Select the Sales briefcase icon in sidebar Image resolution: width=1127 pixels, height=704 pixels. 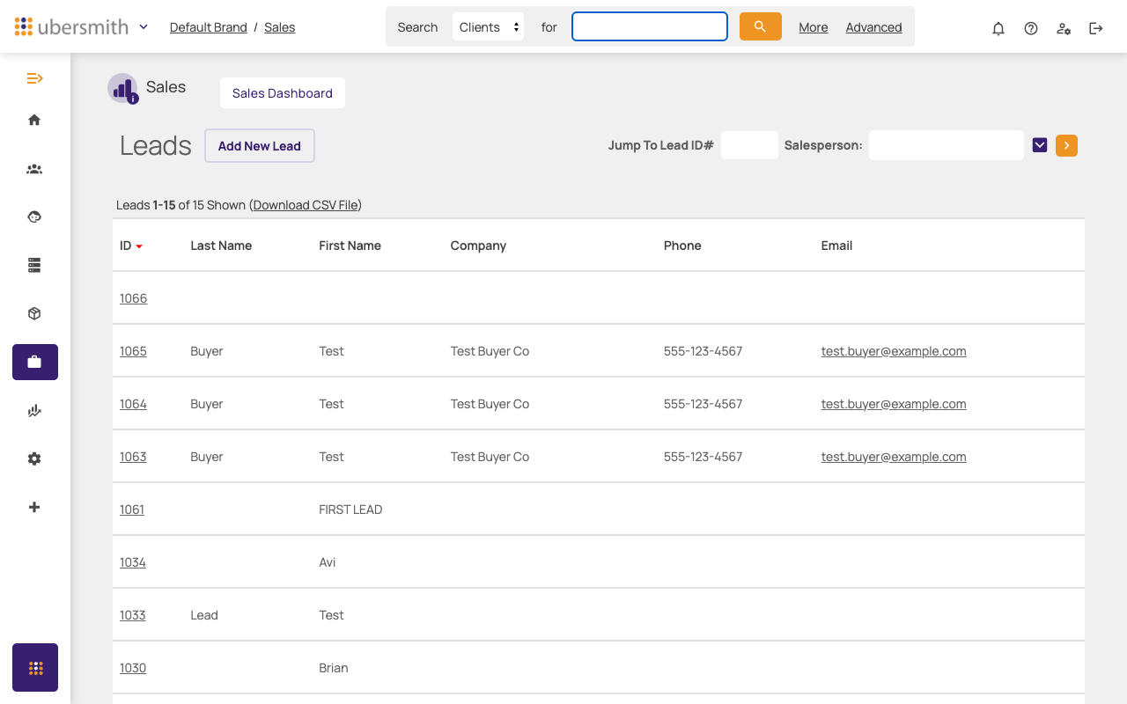pos(35,362)
